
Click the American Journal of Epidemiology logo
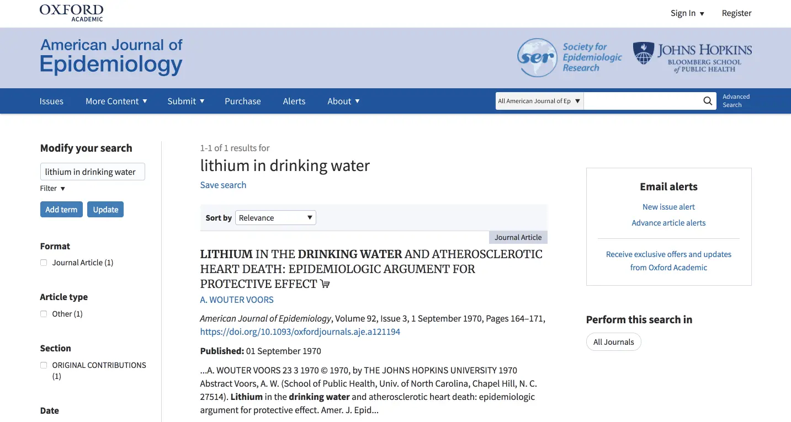point(111,56)
